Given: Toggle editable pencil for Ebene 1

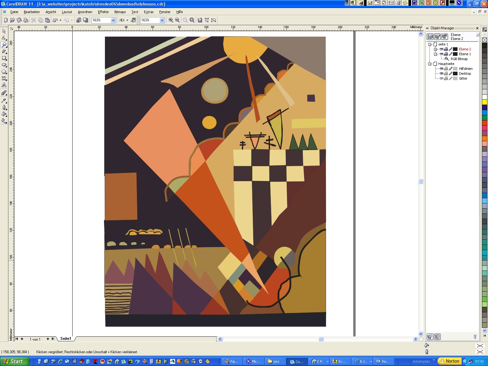Looking at the screenshot, I should (450, 54).
